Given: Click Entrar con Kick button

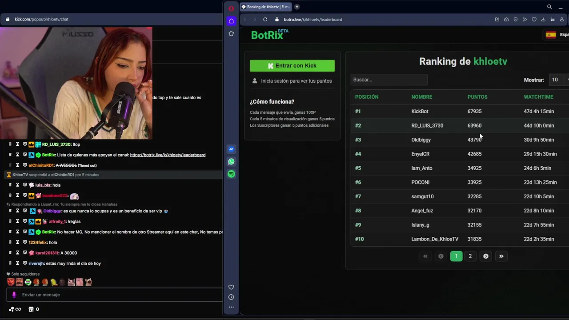Looking at the screenshot, I should pos(292,66).
